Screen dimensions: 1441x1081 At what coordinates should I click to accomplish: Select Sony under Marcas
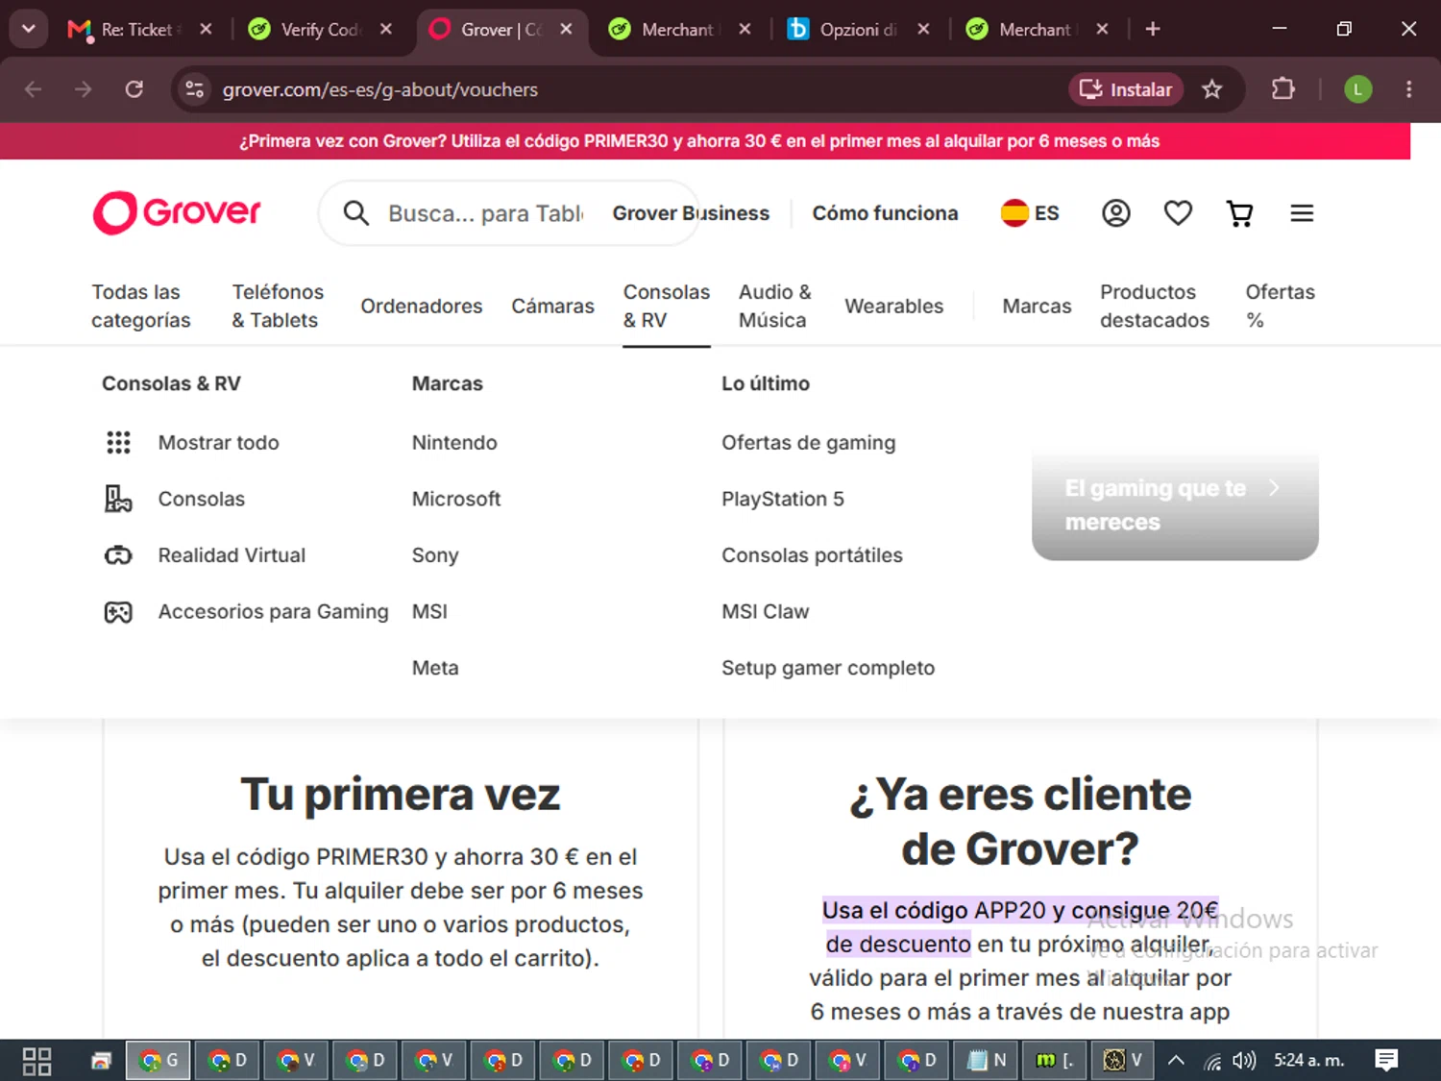point(435,555)
